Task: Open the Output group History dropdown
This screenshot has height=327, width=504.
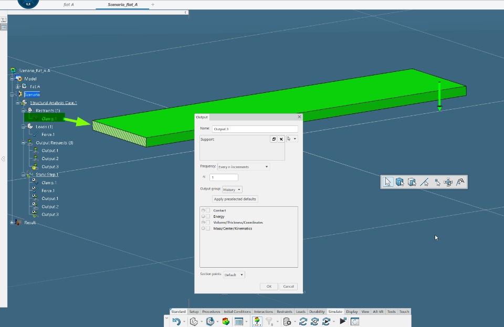Action: pyautogui.click(x=232, y=189)
